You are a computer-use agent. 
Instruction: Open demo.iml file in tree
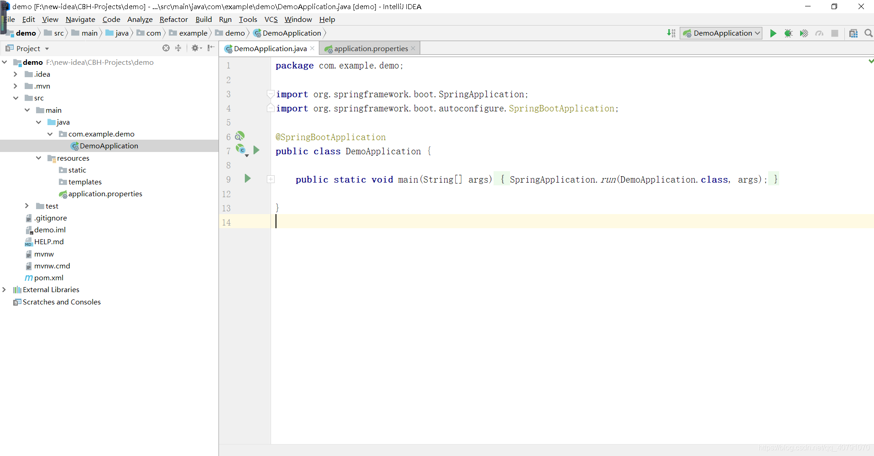45,230
